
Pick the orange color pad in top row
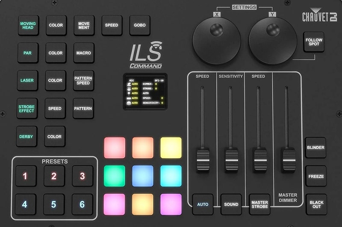143,148
